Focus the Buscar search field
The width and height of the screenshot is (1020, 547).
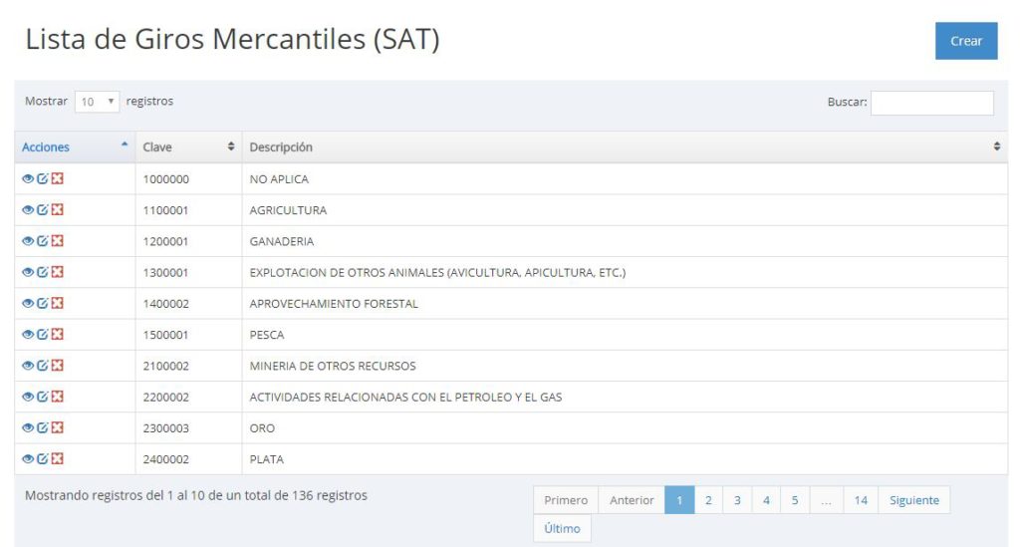932,103
